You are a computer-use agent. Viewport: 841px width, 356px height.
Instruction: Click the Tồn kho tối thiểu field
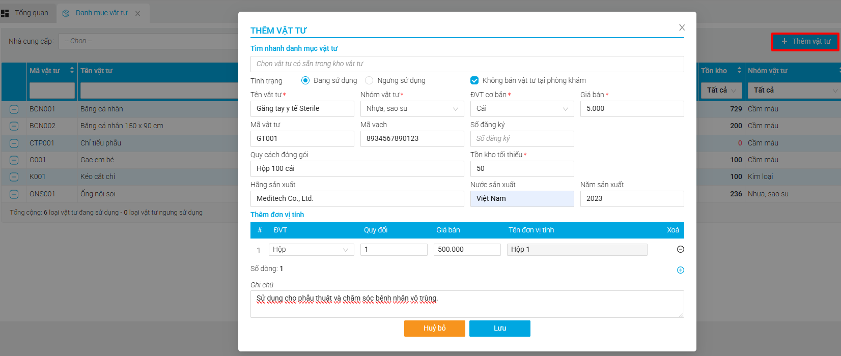point(522,169)
